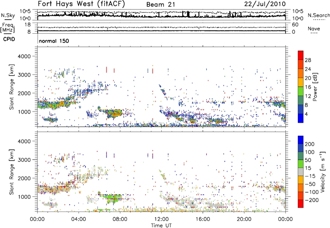Click the blue top of velocity colorbar
Image resolution: width=330 pixels, height=228 pixels.
[301, 140]
